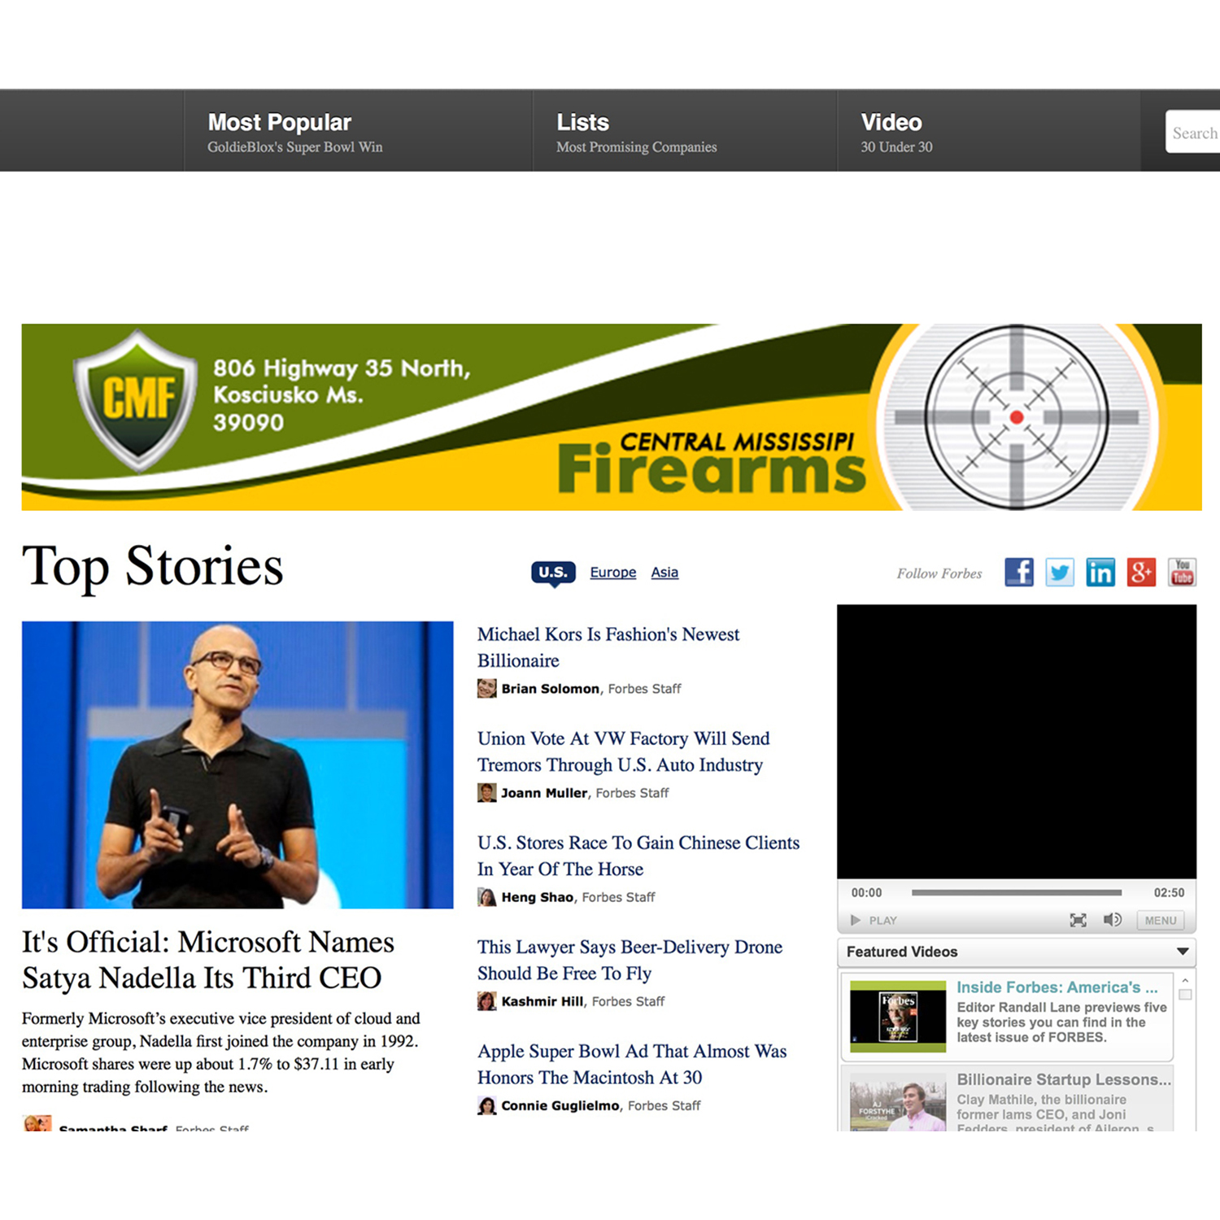
Task: Open Forbes YouTube icon
Action: [x=1182, y=573]
